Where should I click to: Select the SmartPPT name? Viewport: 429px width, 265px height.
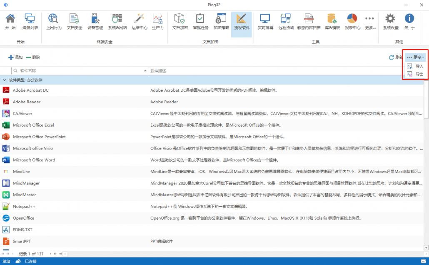[22, 241]
